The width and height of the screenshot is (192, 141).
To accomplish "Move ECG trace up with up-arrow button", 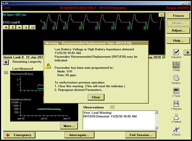I will point(6,27).
